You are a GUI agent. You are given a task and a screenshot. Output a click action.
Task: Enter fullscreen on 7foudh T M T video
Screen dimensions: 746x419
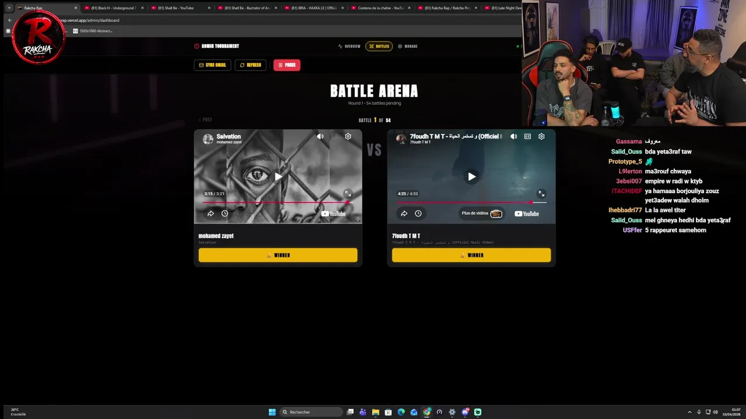pyautogui.click(x=541, y=194)
